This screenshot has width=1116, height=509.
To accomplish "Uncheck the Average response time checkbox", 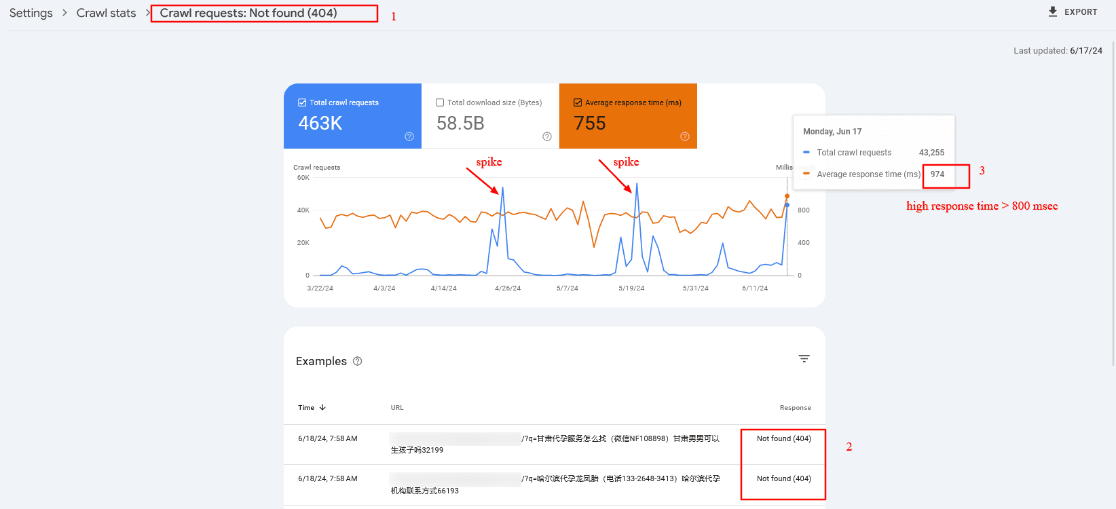I will pos(578,102).
